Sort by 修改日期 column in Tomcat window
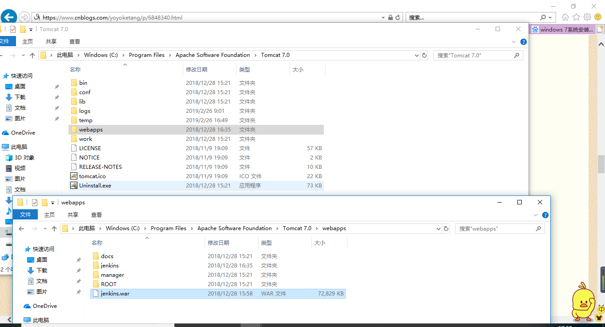605x327 pixels. [x=197, y=70]
